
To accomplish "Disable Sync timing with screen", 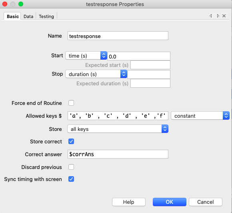I will [71, 179].
